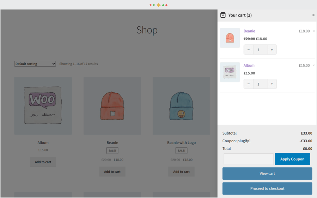The width and height of the screenshot is (317, 198).
Task: Open the Album product link in cart
Action: tap(249, 66)
